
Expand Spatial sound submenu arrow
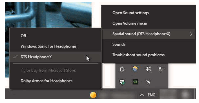(x=191, y=34)
